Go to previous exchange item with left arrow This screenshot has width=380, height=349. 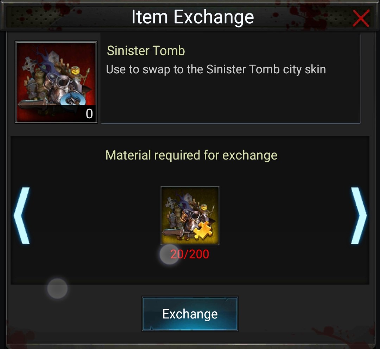click(x=22, y=216)
